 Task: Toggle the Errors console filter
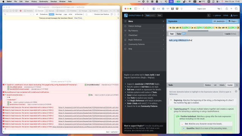(x=51, y=14)
